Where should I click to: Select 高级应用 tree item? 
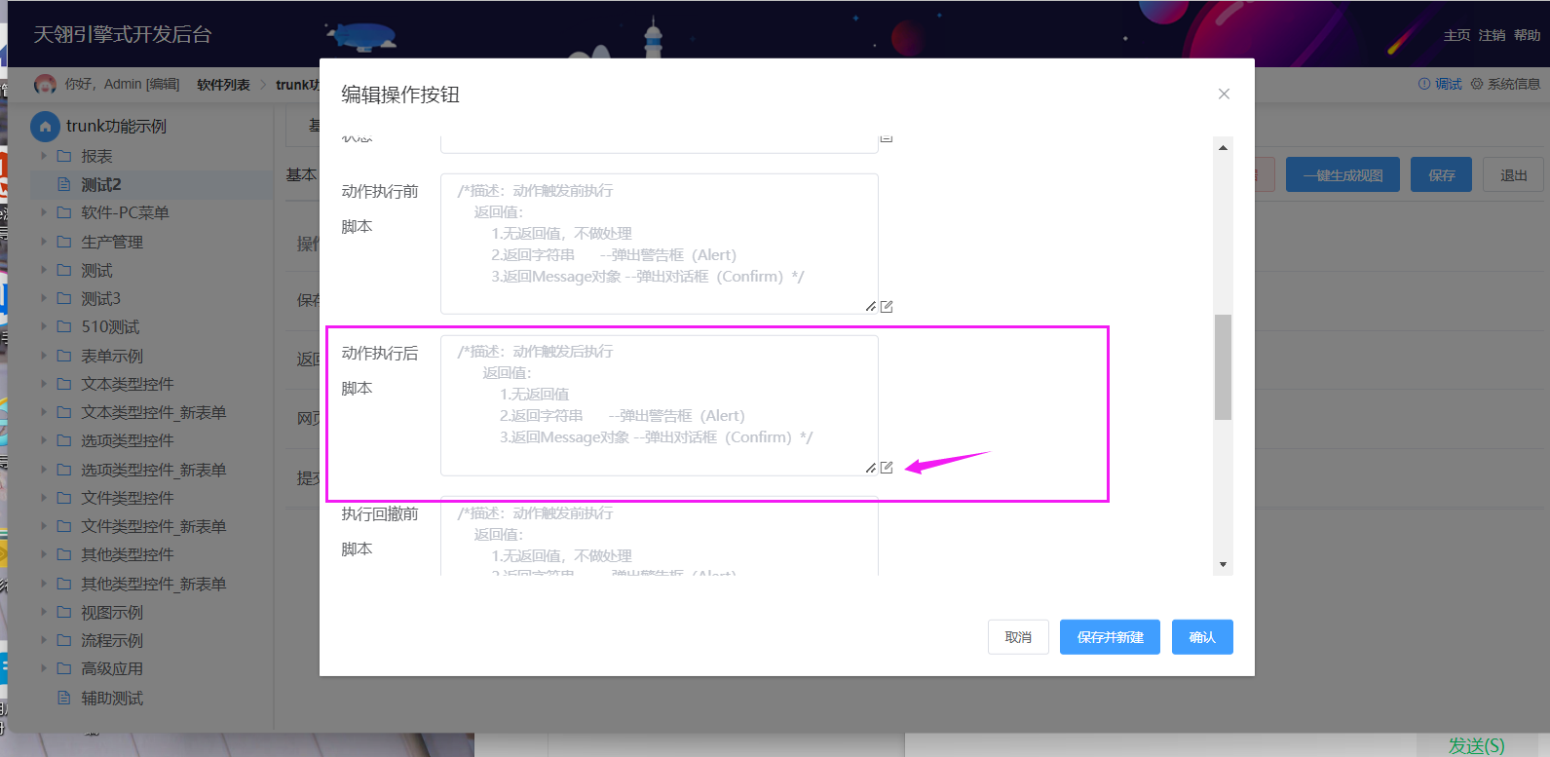click(x=112, y=668)
